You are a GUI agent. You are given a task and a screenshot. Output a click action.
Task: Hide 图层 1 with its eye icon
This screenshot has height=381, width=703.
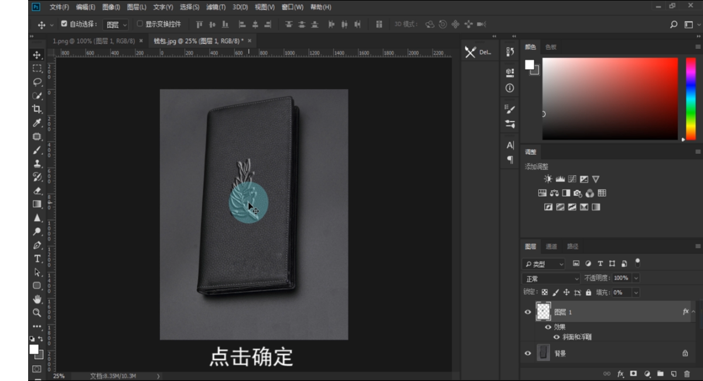[x=528, y=312]
